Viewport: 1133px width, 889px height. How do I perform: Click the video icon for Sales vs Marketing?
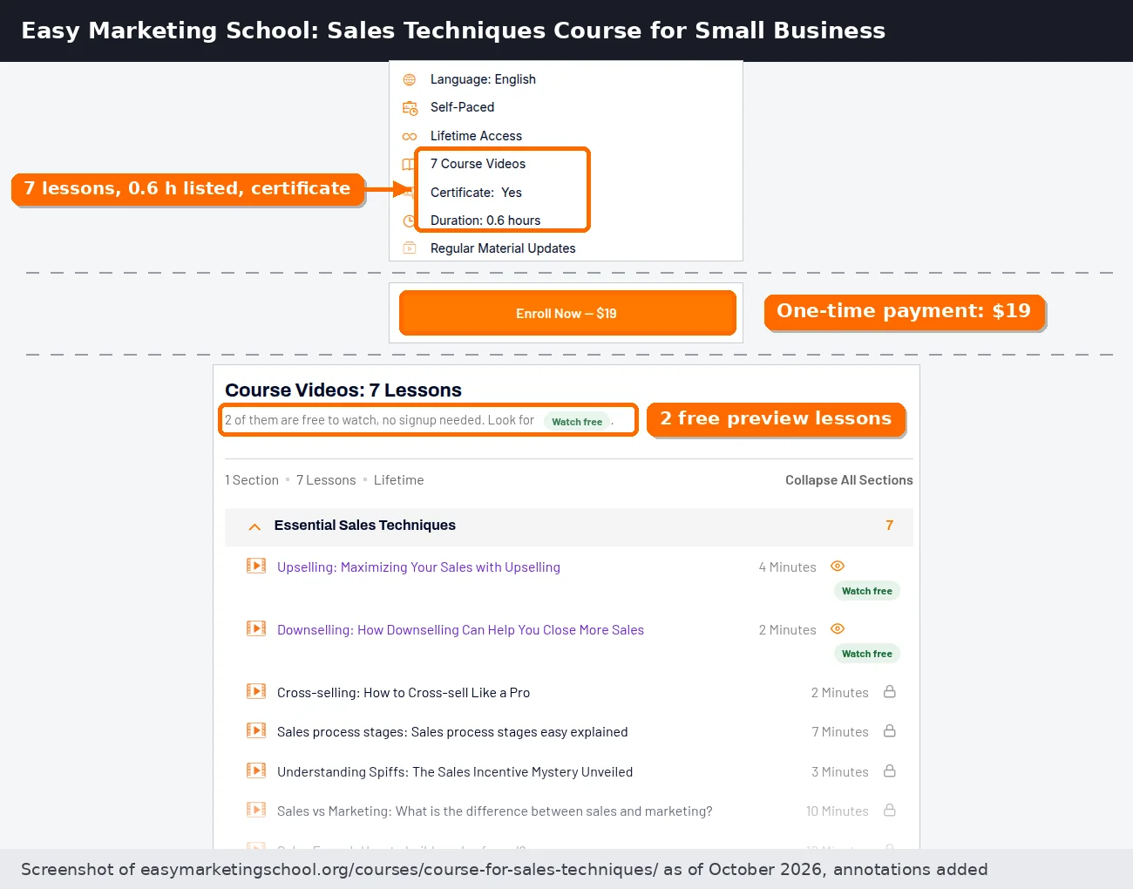click(x=256, y=810)
